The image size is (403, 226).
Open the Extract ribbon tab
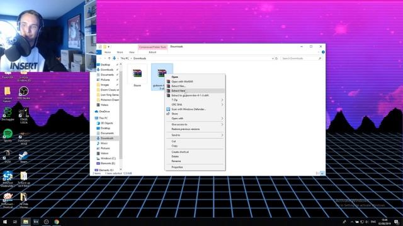tap(152, 52)
